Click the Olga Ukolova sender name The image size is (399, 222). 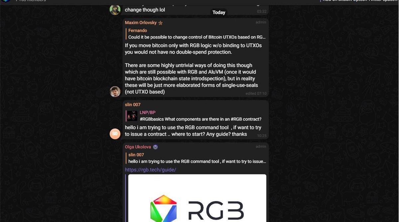click(138, 147)
